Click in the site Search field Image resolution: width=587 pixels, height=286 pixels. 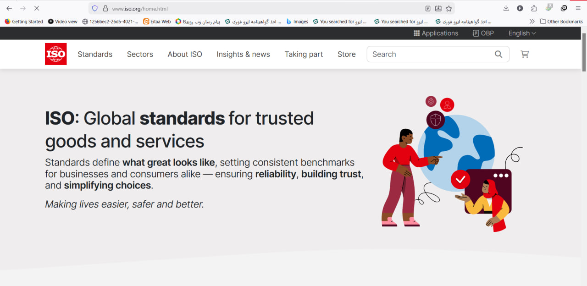tap(429, 54)
